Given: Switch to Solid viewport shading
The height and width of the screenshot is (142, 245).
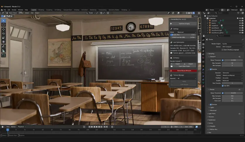Looking at the screenshot, I should [189, 13].
